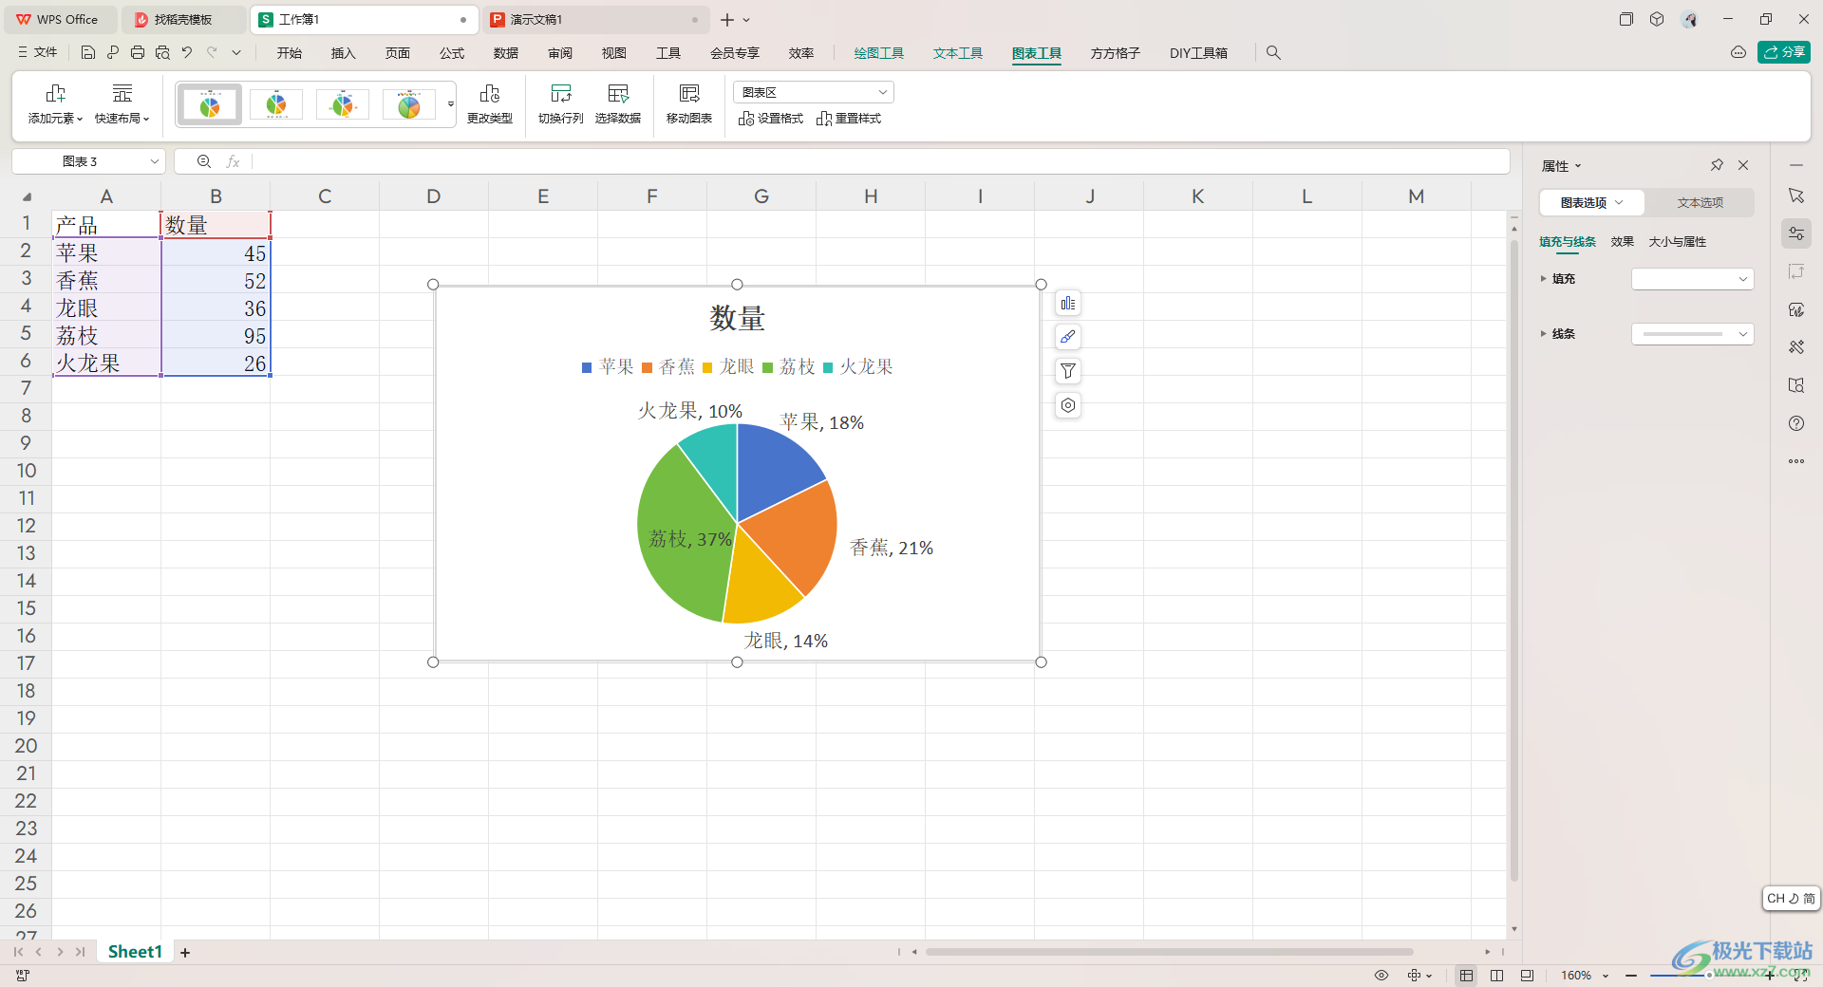Click Change Chart Type (更改类型)
This screenshot has height=987, width=1823.
click(x=490, y=104)
